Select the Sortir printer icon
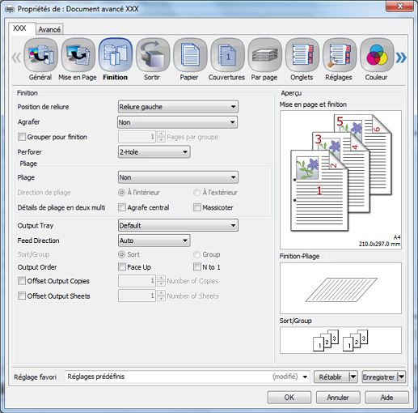This screenshot has width=418, height=413. click(x=153, y=55)
